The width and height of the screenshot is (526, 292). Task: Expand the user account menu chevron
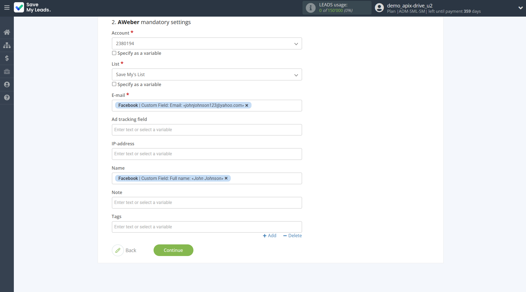pyautogui.click(x=520, y=8)
